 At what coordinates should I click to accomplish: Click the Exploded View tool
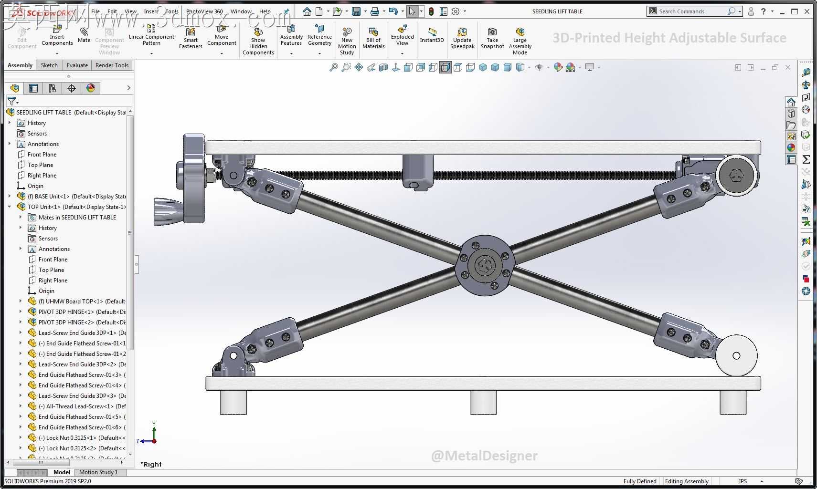[403, 35]
